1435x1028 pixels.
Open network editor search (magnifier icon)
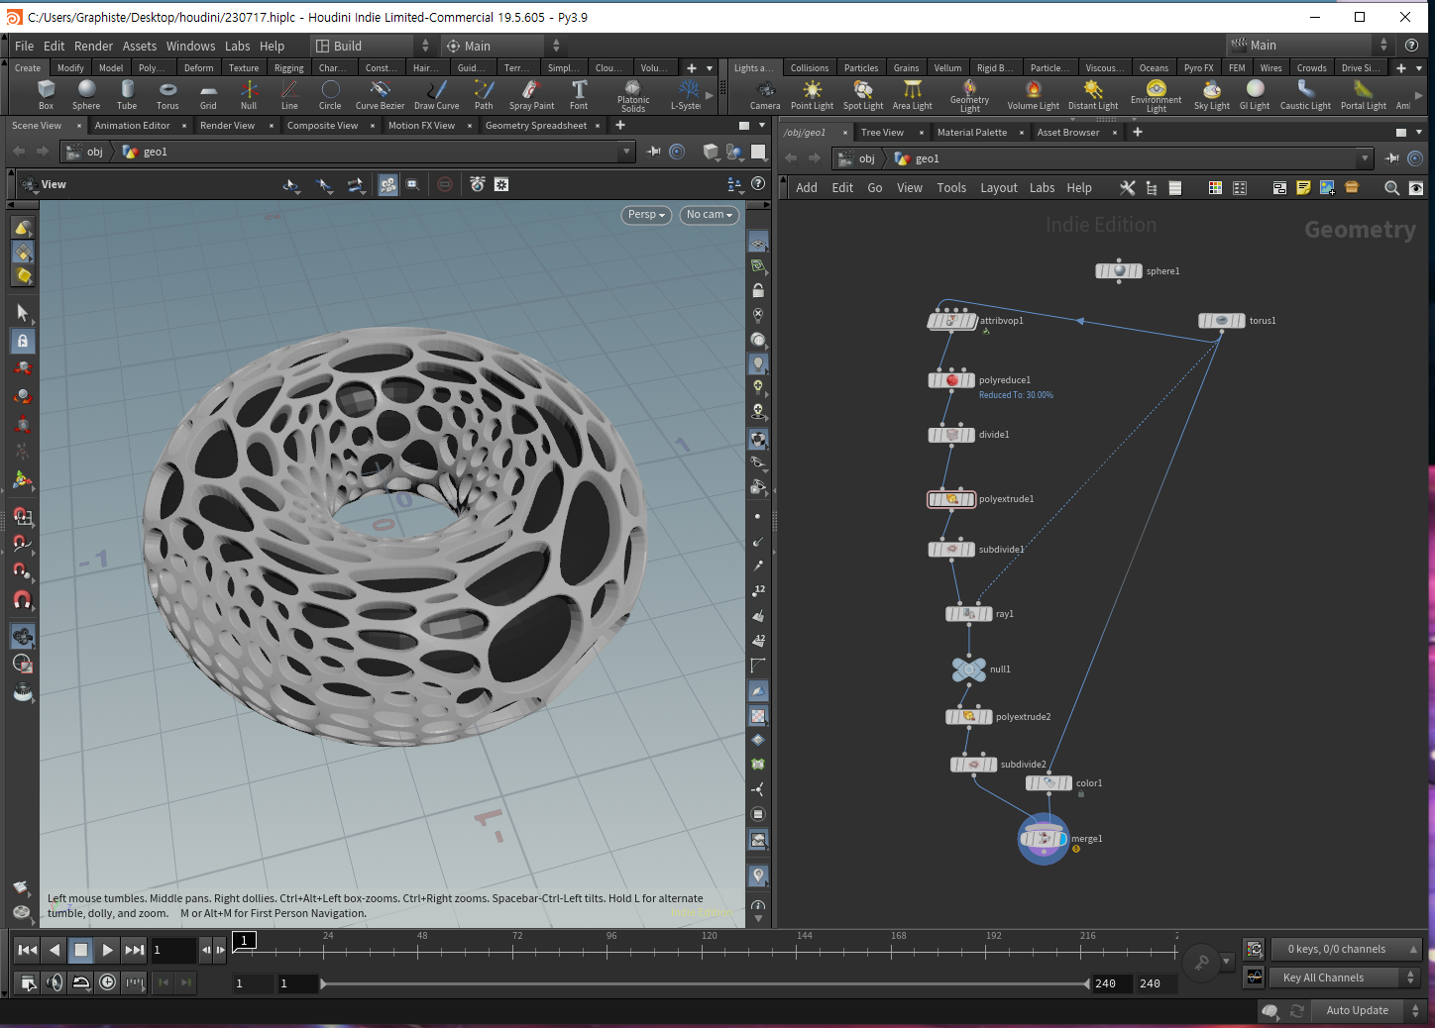pos(1391,188)
